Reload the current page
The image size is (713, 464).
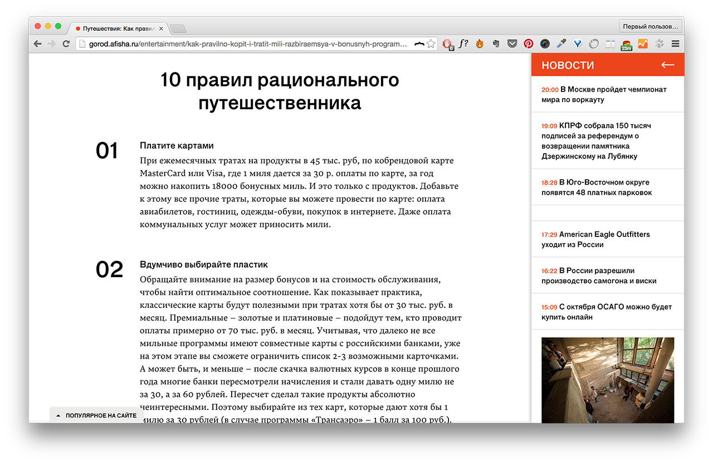(66, 43)
